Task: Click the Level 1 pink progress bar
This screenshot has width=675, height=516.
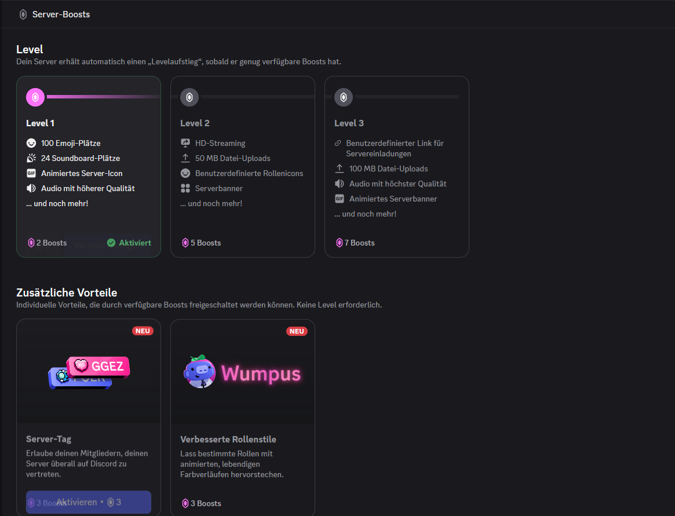Action: pos(103,97)
